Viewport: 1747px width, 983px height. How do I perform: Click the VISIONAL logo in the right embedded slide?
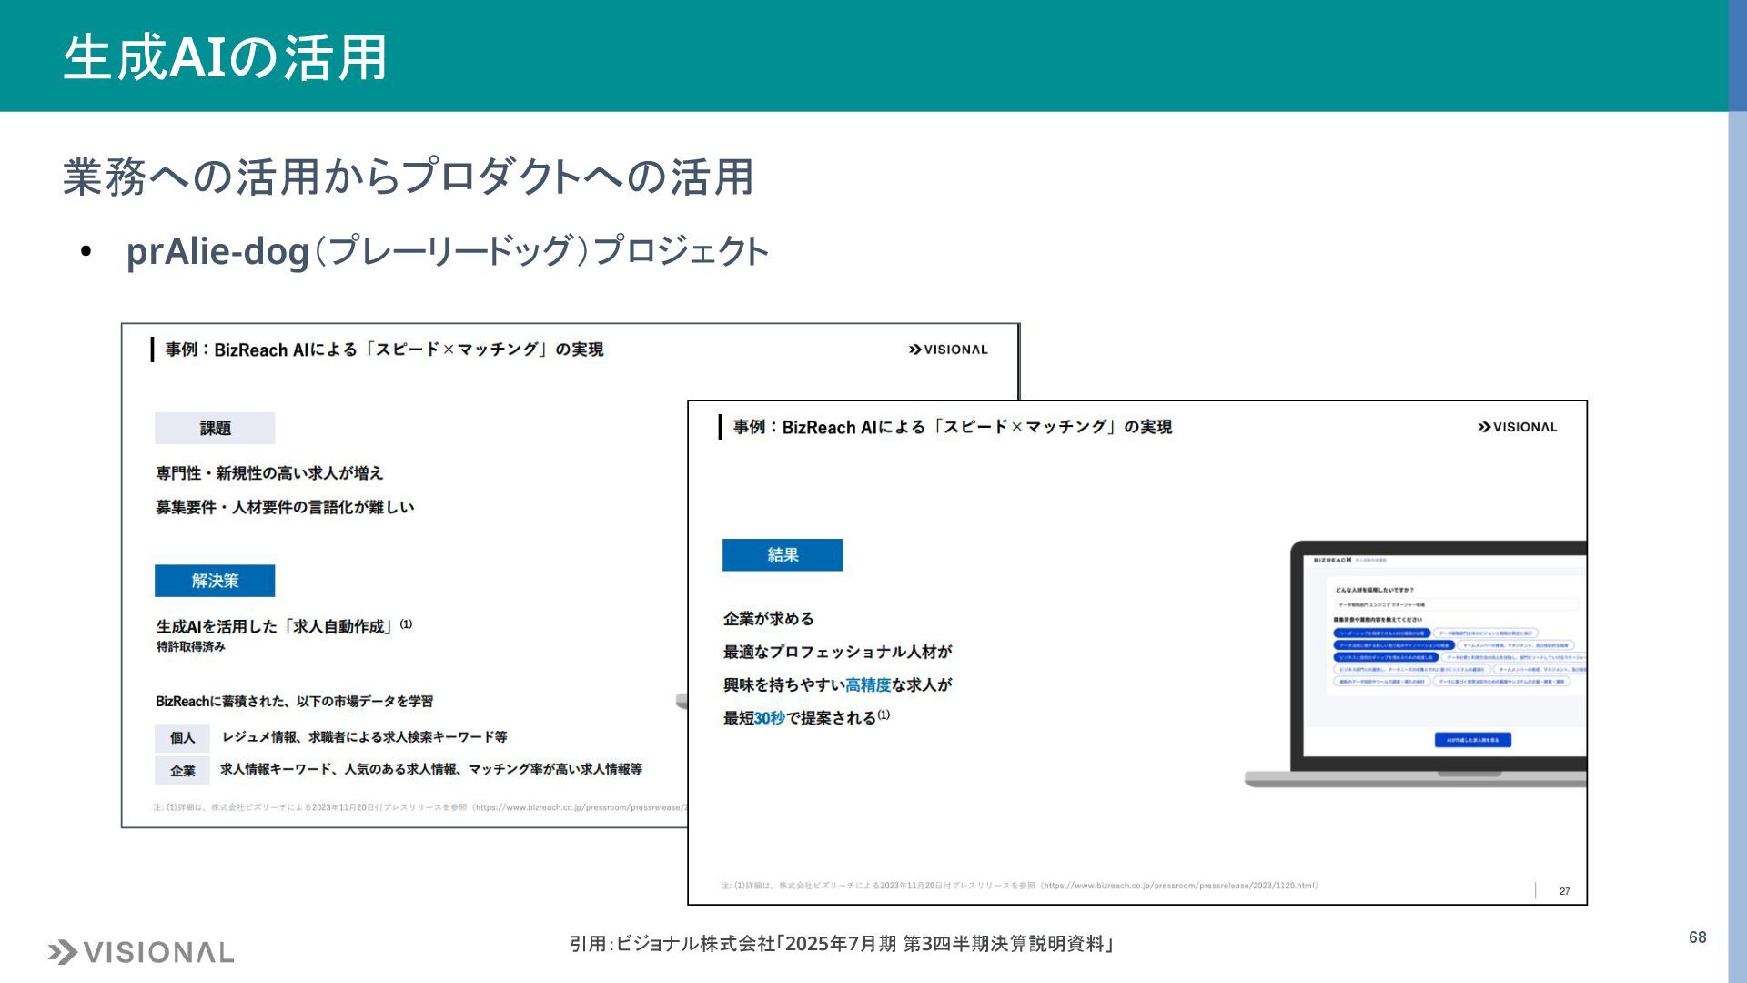[1517, 427]
